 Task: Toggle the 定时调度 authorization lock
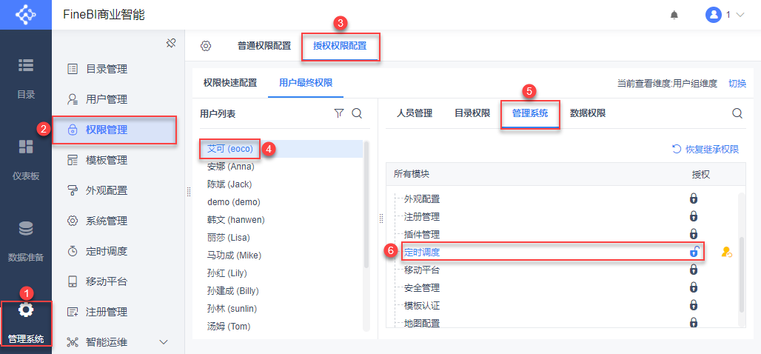tap(694, 252)
